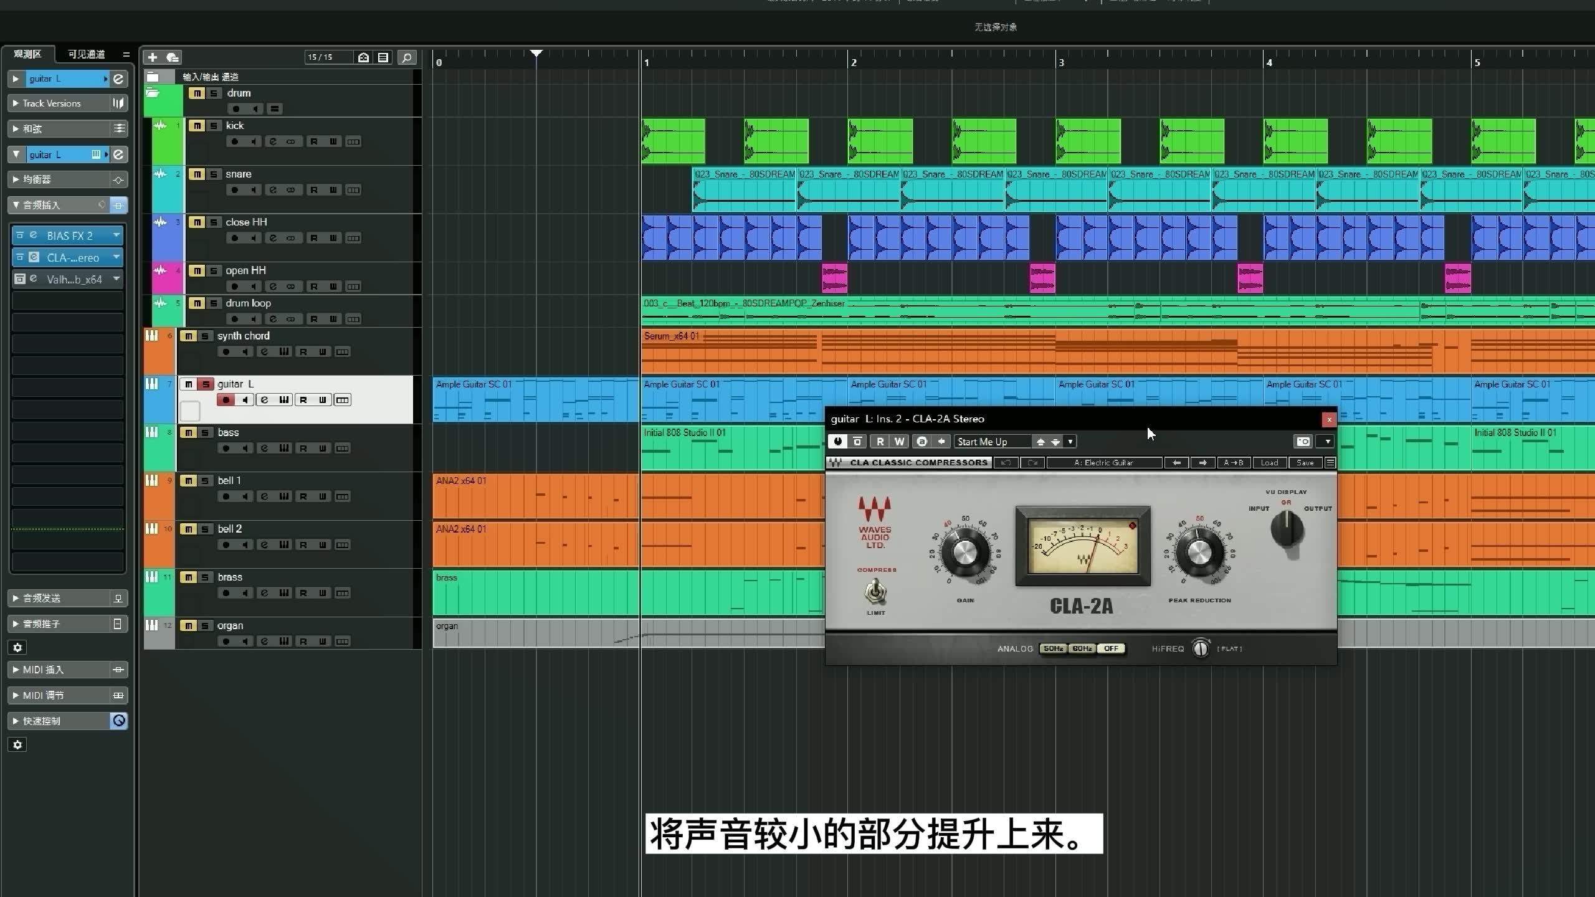Screen dimensions: 1595x897
Task: Open track presets cloud icon beside plus
Action: [x=173, y=57]
